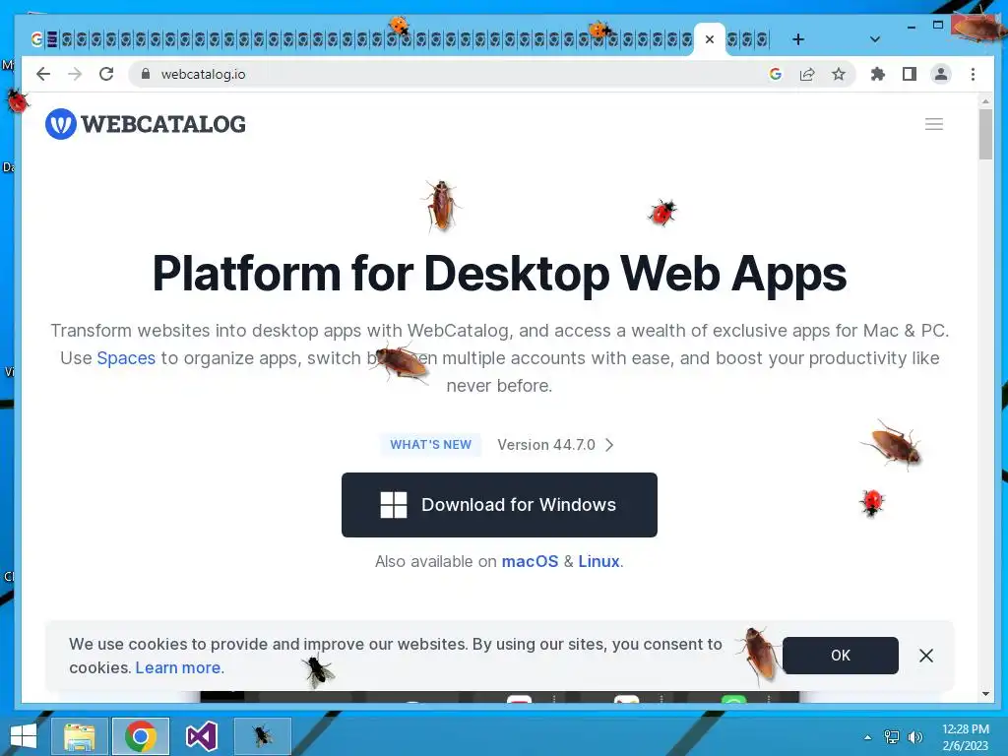Open the volume speaker tray icon
The width and height of the screenshot is (1008, 756).
(915, 737)
